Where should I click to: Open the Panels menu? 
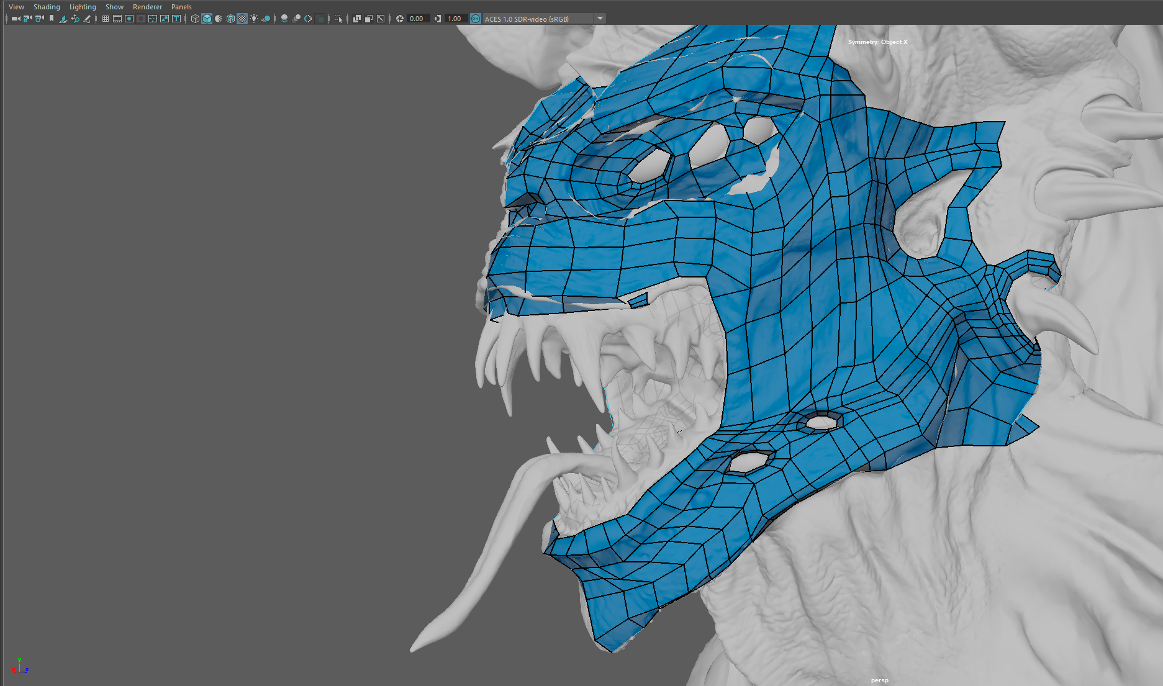(x=181, y=7)
